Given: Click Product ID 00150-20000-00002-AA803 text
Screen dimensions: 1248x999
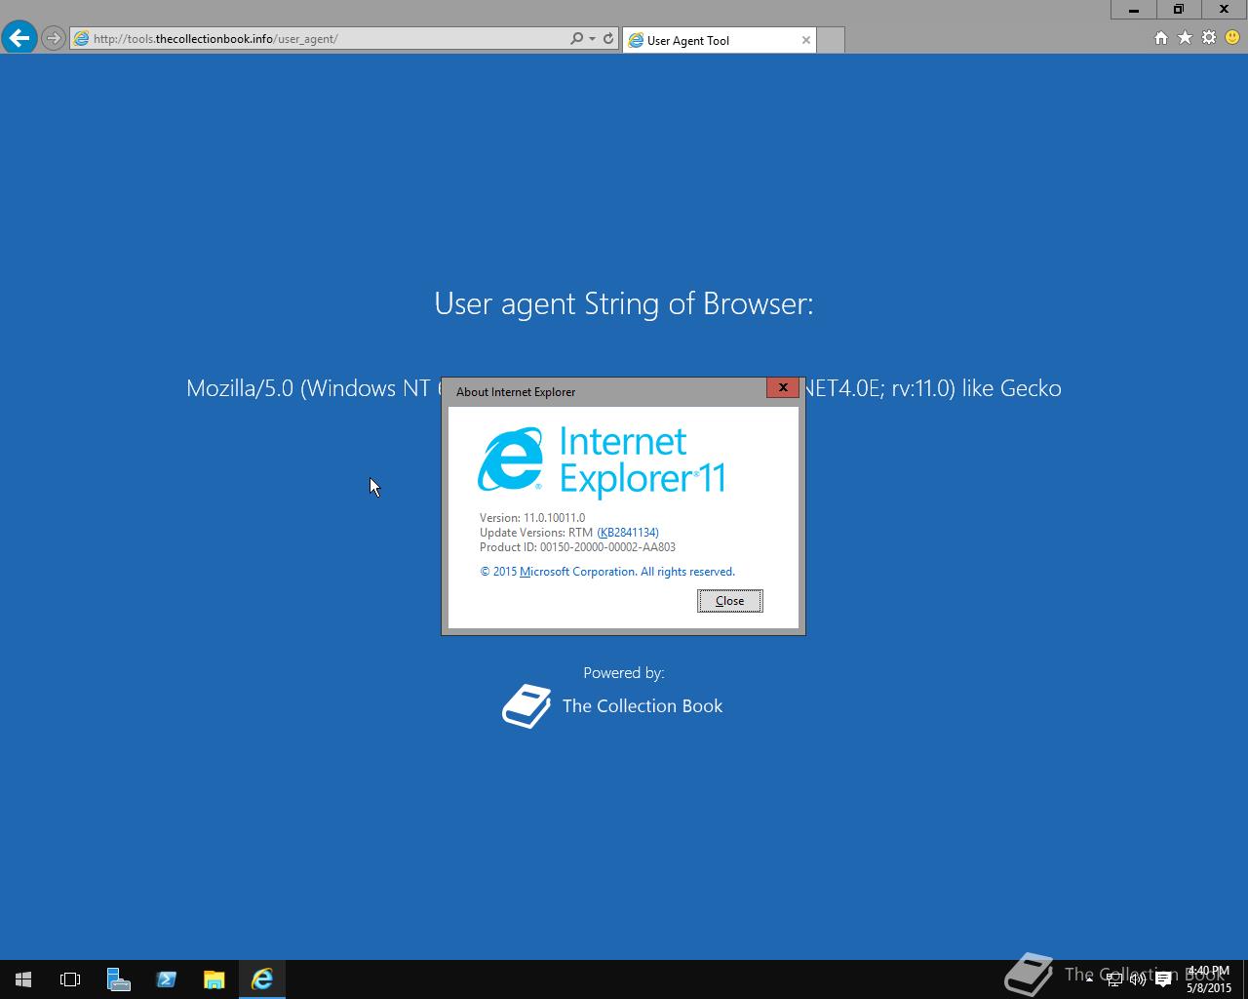Looking at the screenshot, I should pos(577,547).
